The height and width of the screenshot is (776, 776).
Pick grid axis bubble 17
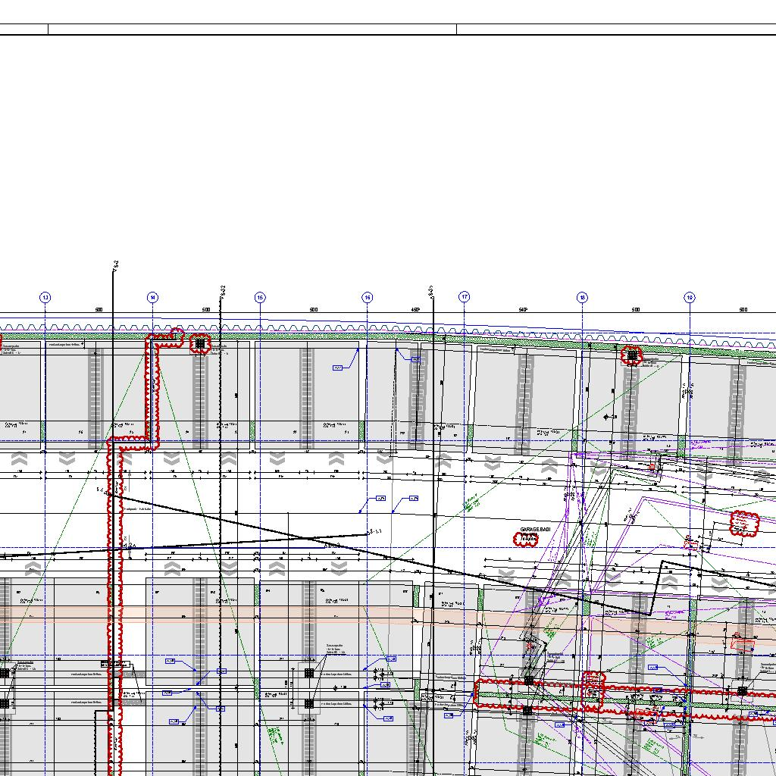[465, 298]
